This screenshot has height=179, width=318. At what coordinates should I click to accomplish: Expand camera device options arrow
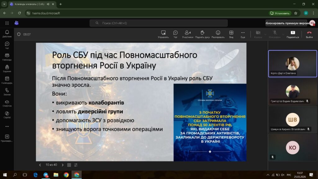pyautogui.click(x=266, y=34)
